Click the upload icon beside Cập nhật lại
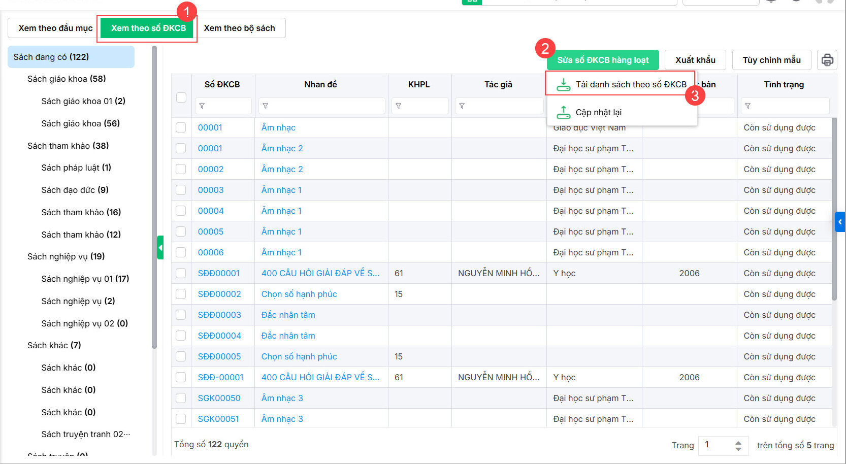 pyautogui.click(x=563, y=112)
